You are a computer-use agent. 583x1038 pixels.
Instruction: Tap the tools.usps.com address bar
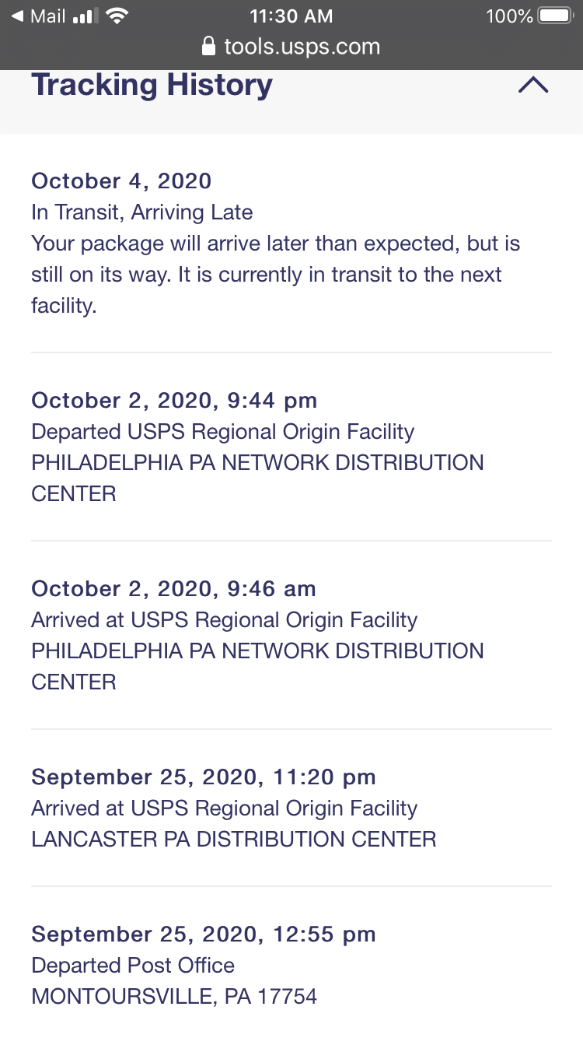291,46
